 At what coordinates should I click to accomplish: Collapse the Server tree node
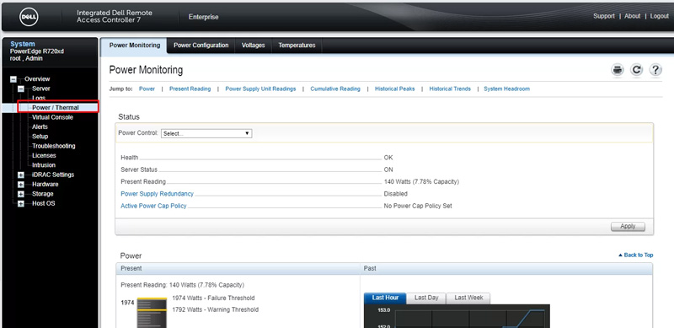20,89
